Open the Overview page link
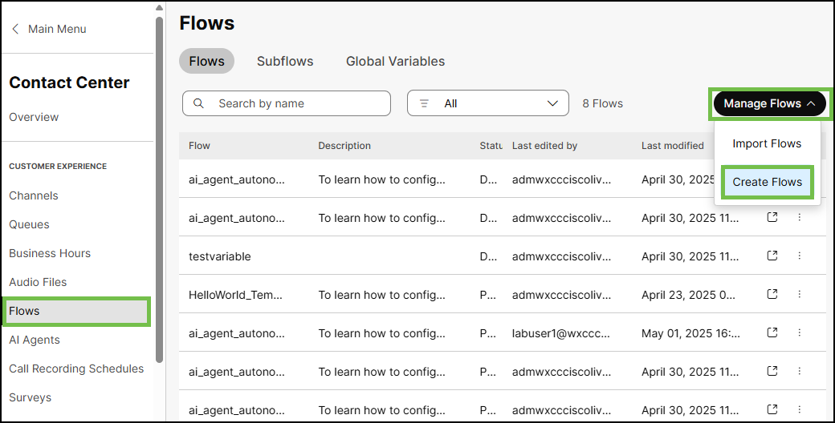This screenshot has width=835, height=423. tap(34, 117)
